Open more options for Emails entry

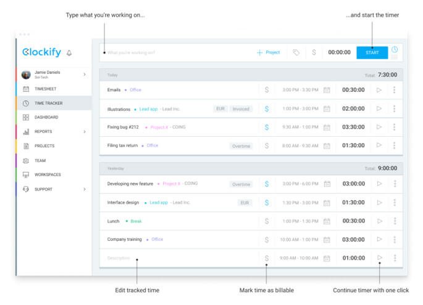pos(394,90)
